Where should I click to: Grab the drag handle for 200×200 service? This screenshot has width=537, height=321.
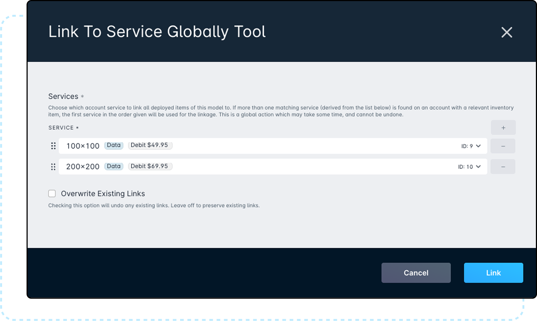click(x=53, y=167)
